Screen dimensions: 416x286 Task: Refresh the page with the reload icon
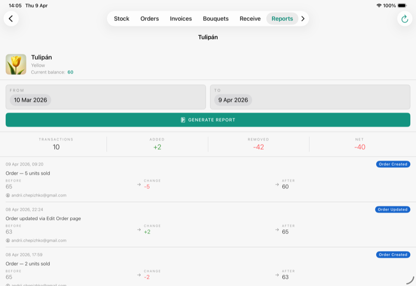click(404, 19)
